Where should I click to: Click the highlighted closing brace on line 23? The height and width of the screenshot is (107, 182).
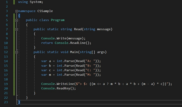[x=19, y=102]
